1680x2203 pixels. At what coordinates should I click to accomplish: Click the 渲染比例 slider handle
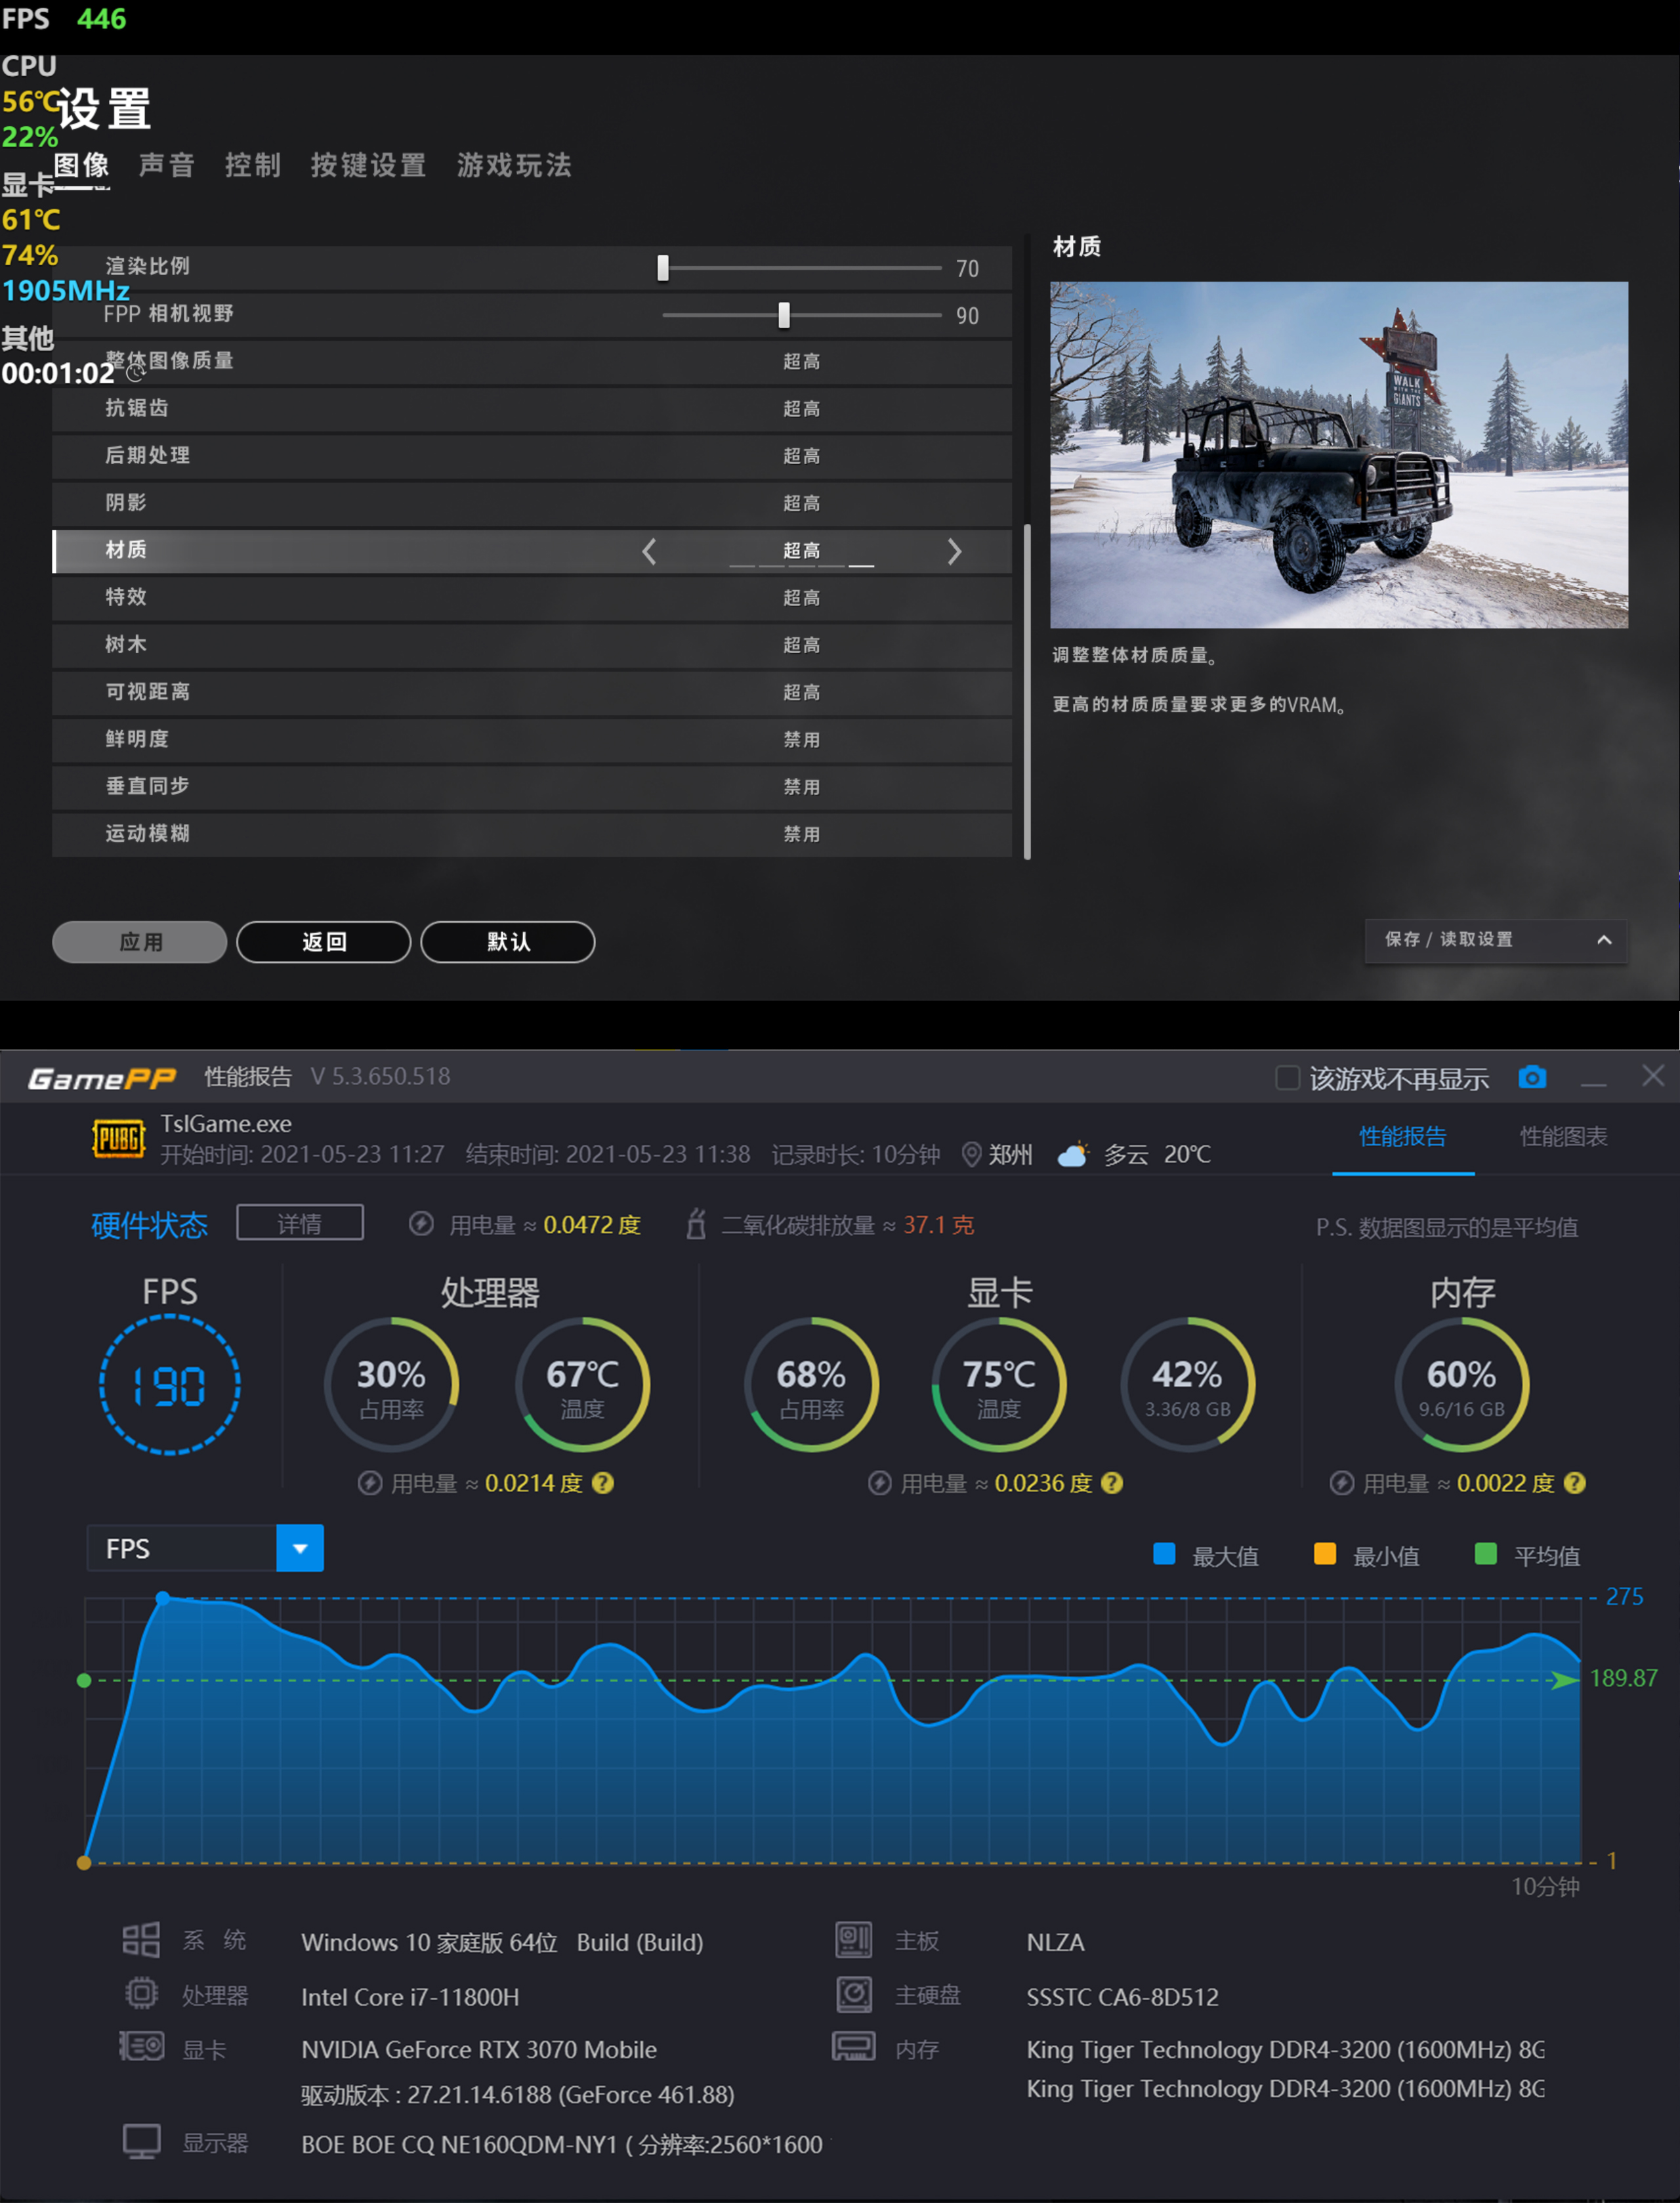tap(663, 267)
